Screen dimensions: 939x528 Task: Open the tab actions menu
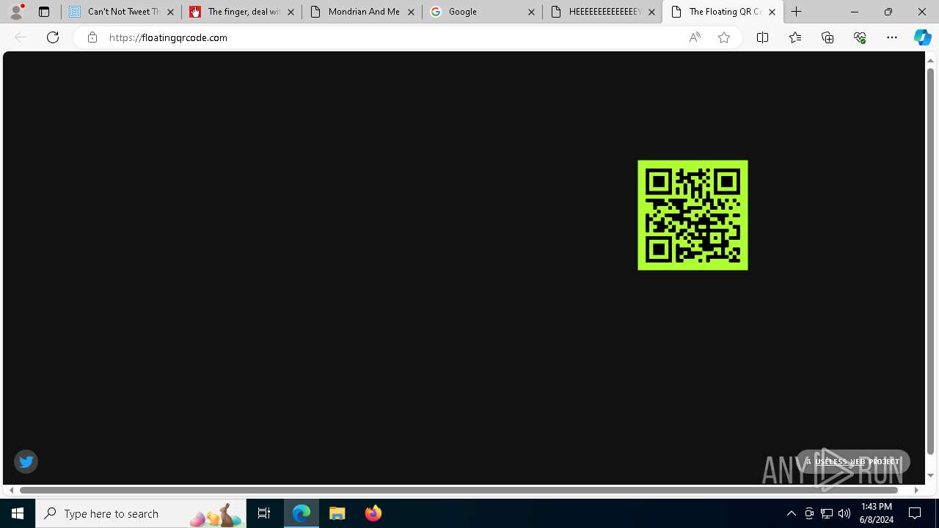(x=43, y=12)
